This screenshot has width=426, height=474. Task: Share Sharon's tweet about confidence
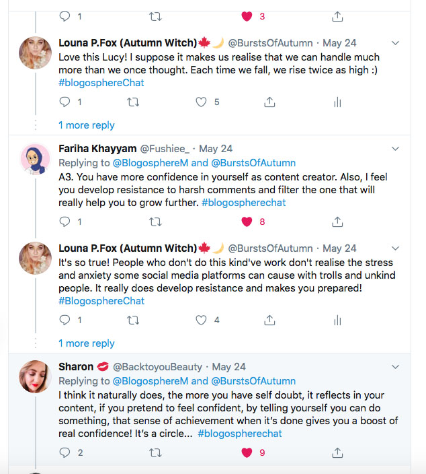point(337,452)
